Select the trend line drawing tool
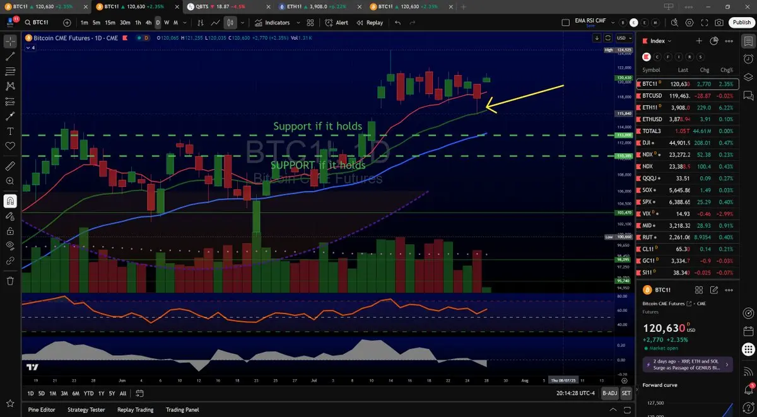Screen dimensions: 757x417 click(10, 56)
